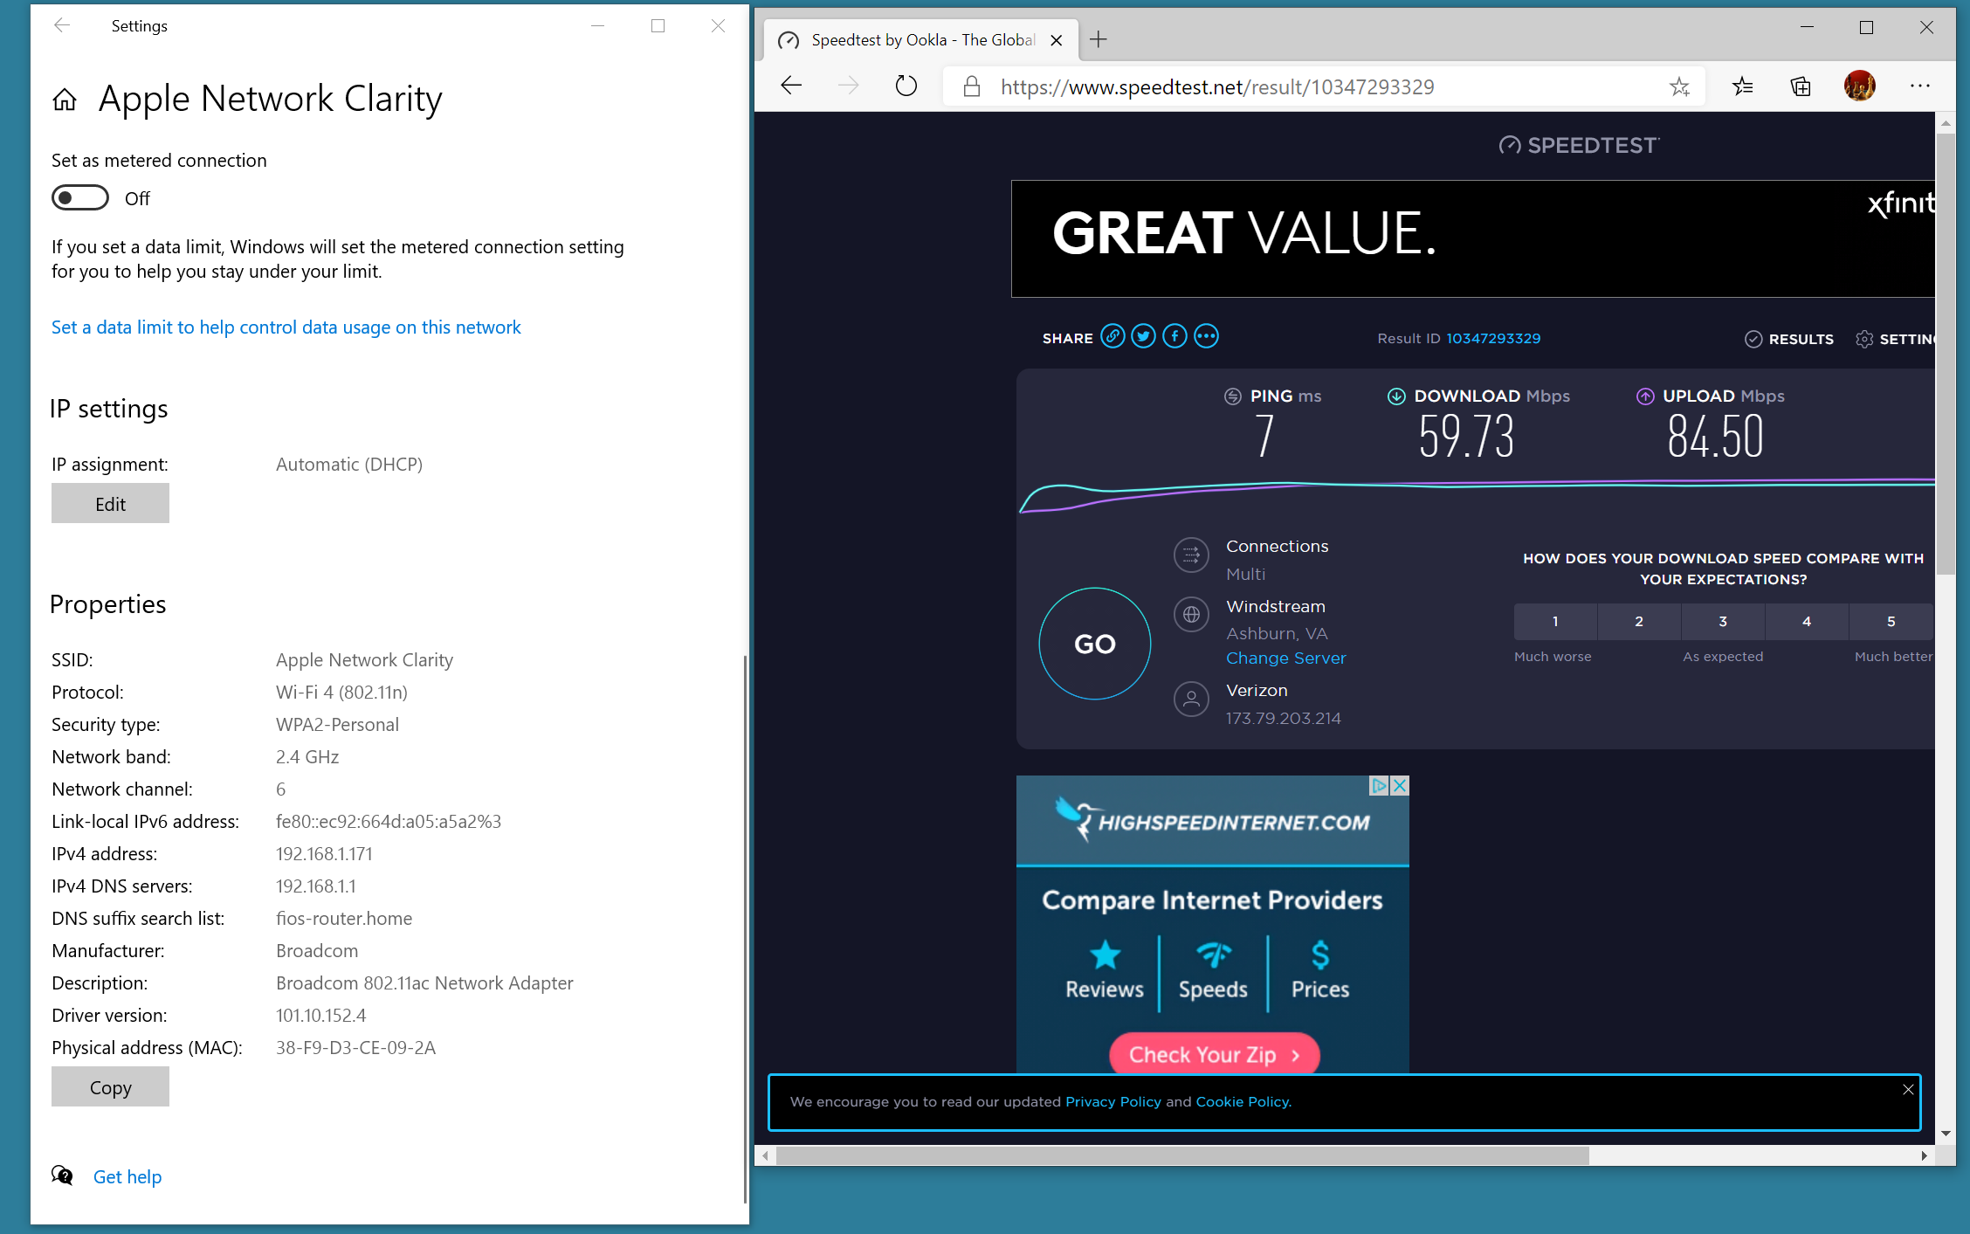
Task: Click the IP assignment Edit button
Action: 110,504
